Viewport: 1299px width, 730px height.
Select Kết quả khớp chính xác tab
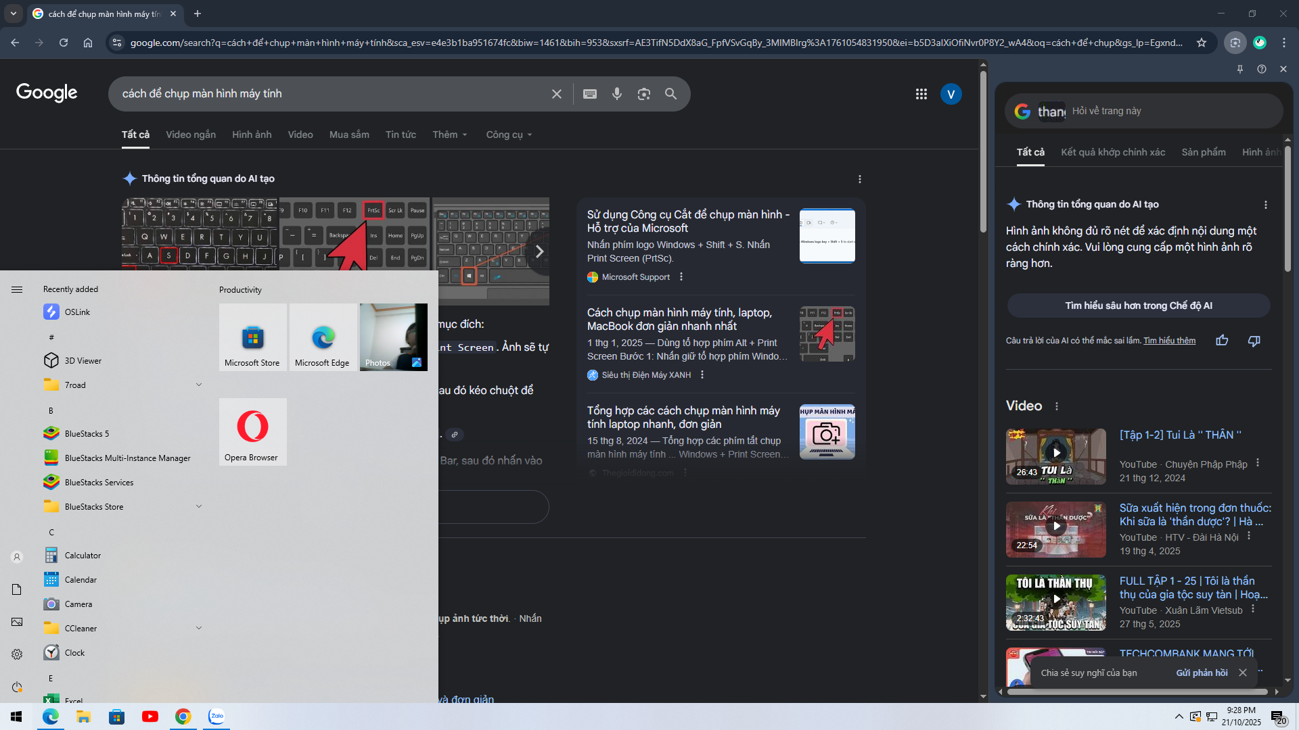coord(1112,152)
